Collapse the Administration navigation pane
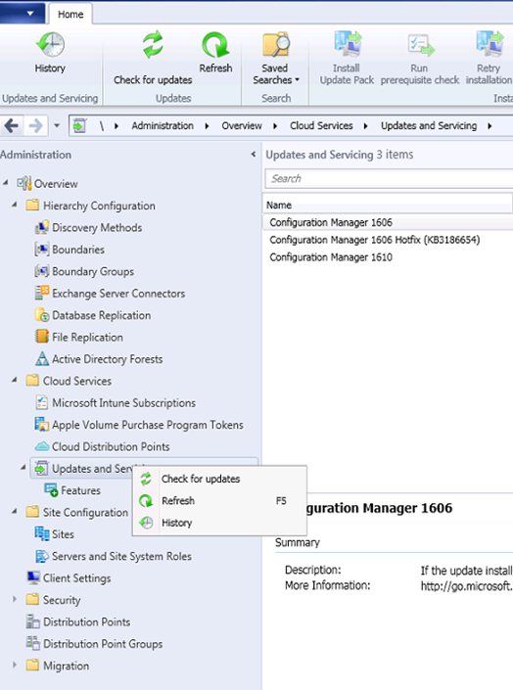 pos(254,155)
